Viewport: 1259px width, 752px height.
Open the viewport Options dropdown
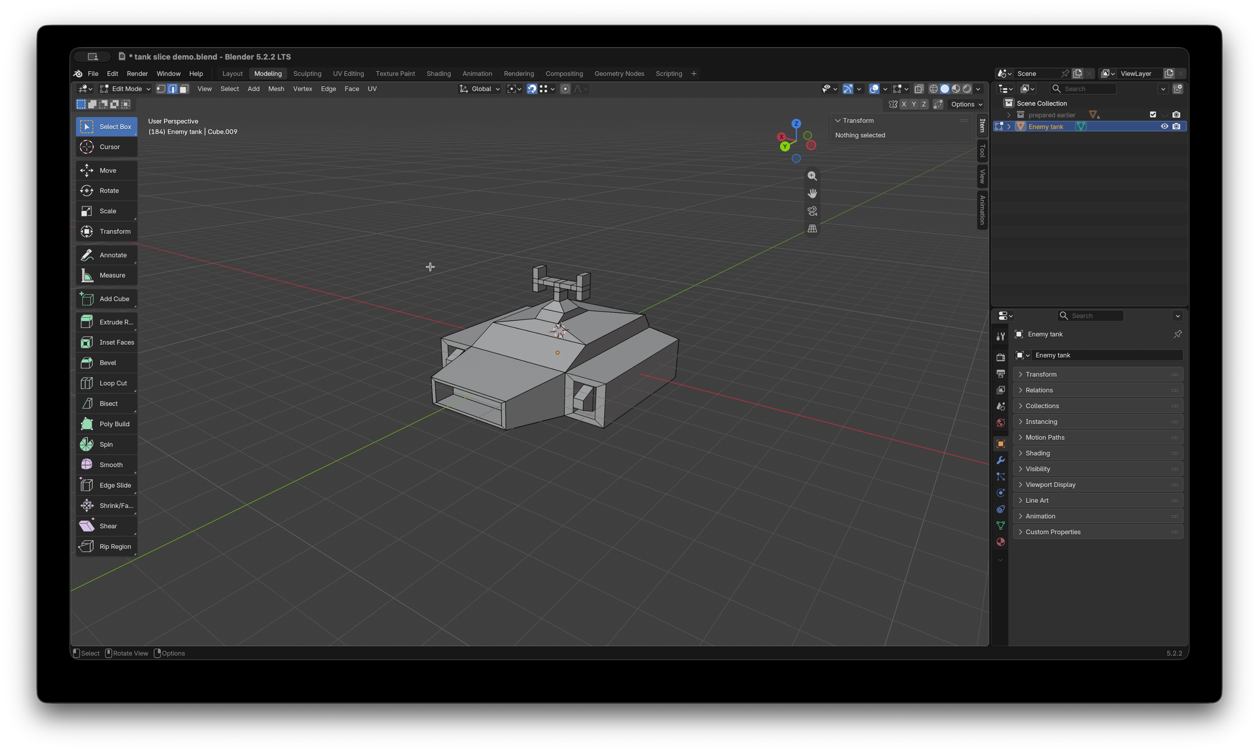click(966, 104)
